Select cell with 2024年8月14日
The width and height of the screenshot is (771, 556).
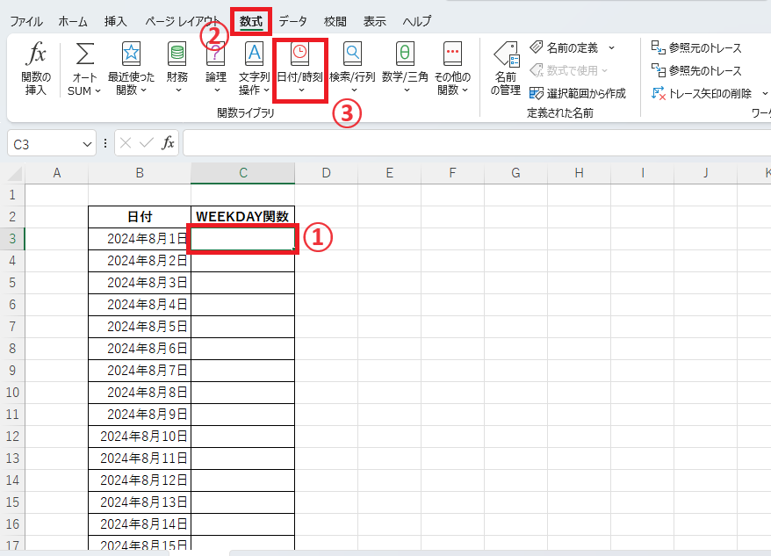coord(140,524)
